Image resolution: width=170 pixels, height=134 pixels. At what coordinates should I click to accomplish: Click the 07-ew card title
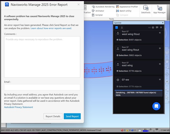[x=125, y=80]
